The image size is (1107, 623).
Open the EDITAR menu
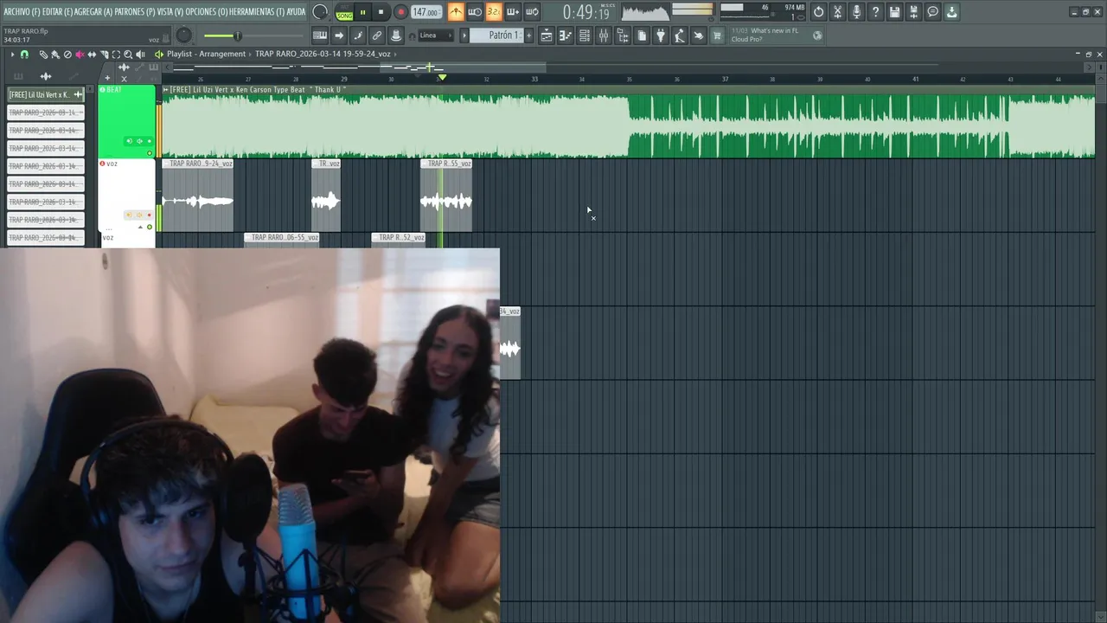[x=57, y=11]
